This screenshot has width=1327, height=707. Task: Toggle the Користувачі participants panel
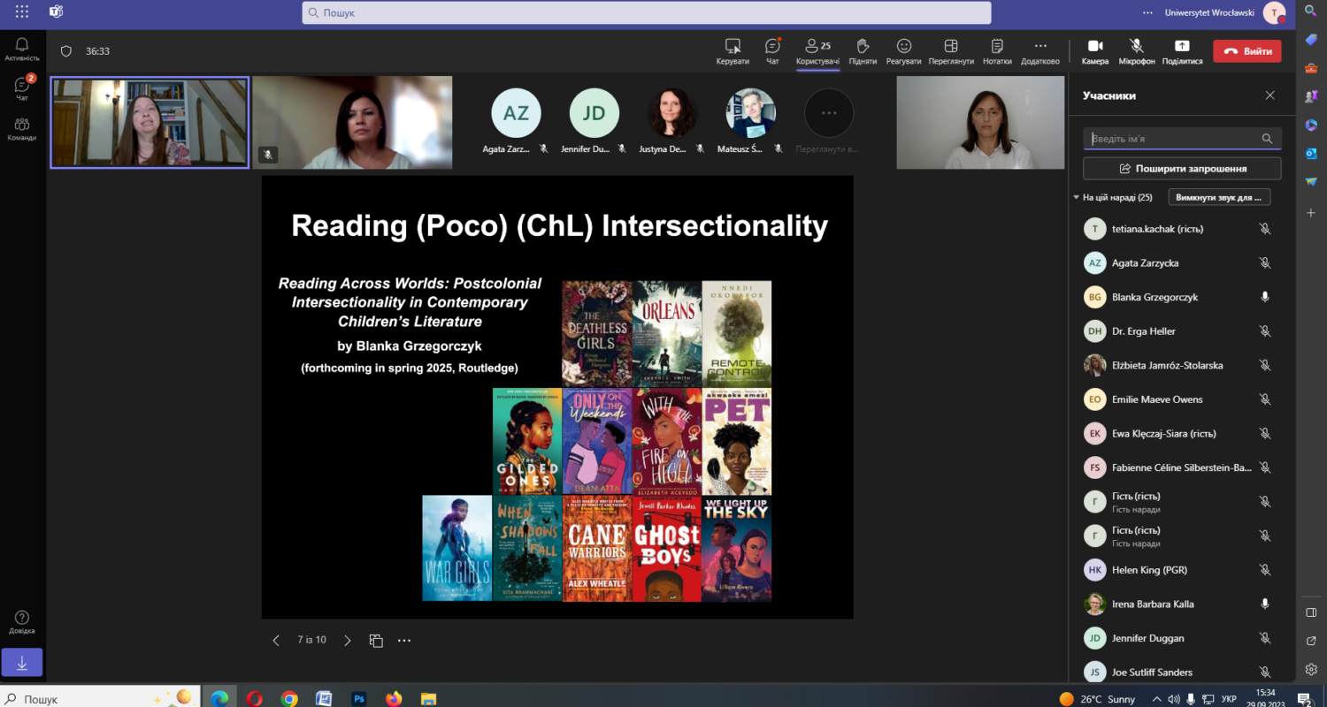pos(817,51)
